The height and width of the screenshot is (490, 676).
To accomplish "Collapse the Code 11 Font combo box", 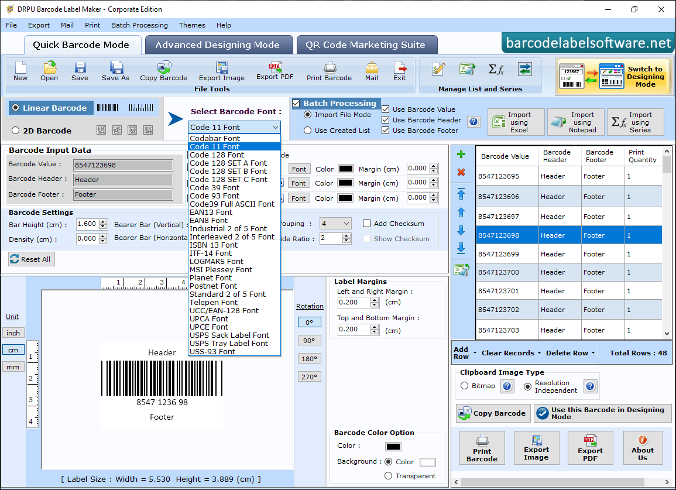I will click(276, 127).
